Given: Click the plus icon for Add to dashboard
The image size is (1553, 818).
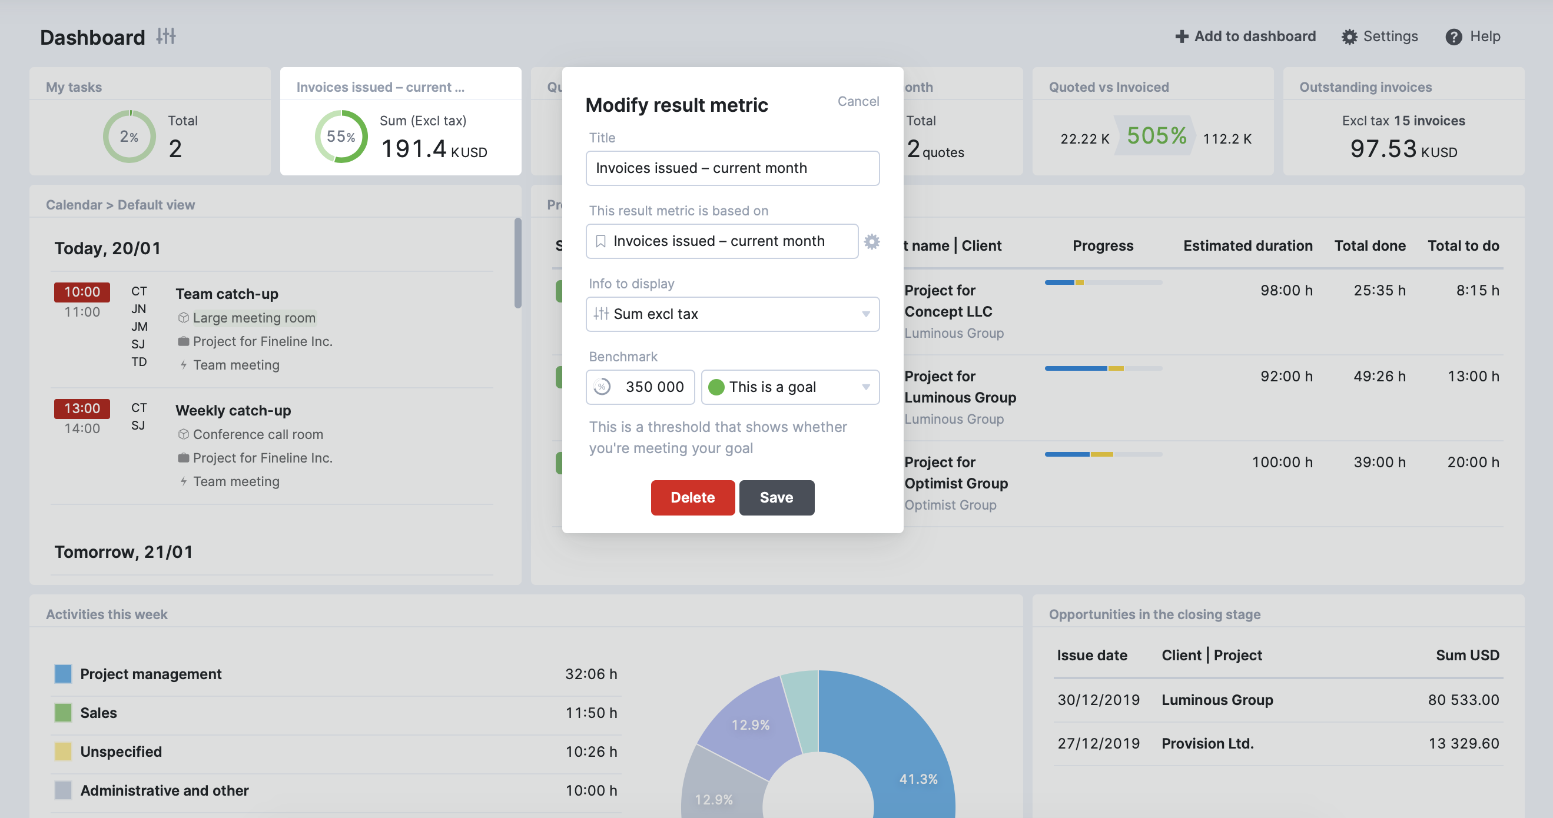Looking at the screenshot, I should click(x=1182, y=36).
